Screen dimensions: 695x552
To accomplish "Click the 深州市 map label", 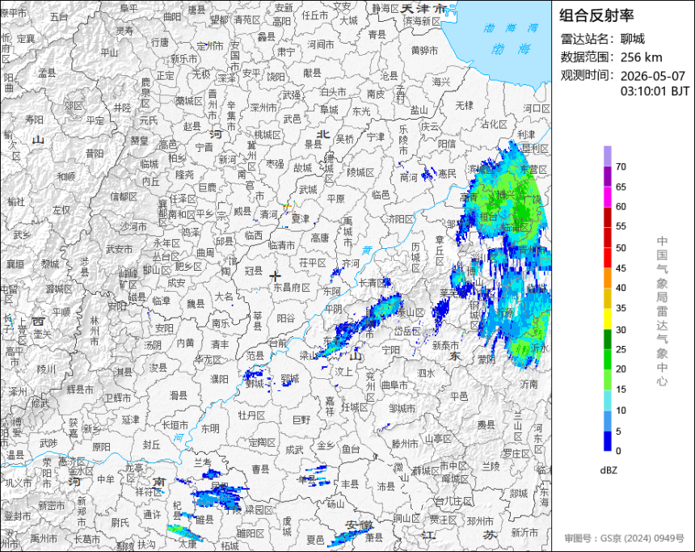I will coord(263,107).
